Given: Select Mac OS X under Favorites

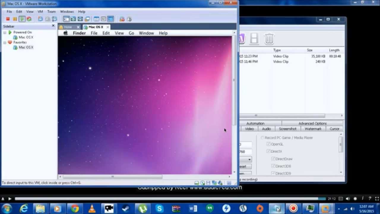Looking at the screenshot, I should (26, 48).
